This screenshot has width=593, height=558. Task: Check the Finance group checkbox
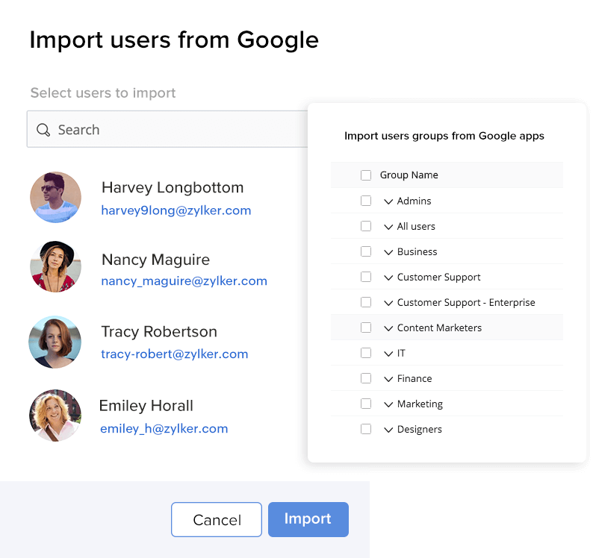tap(366, 378)
